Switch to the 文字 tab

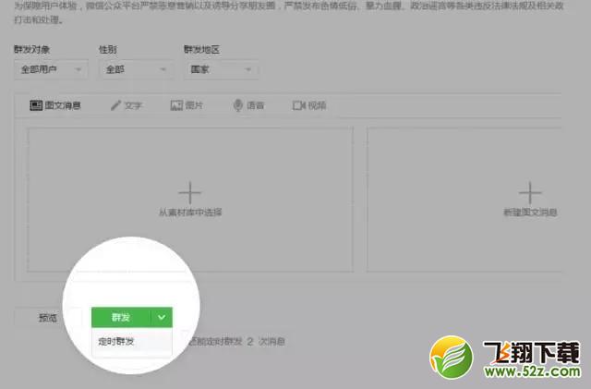pos(127,105)
